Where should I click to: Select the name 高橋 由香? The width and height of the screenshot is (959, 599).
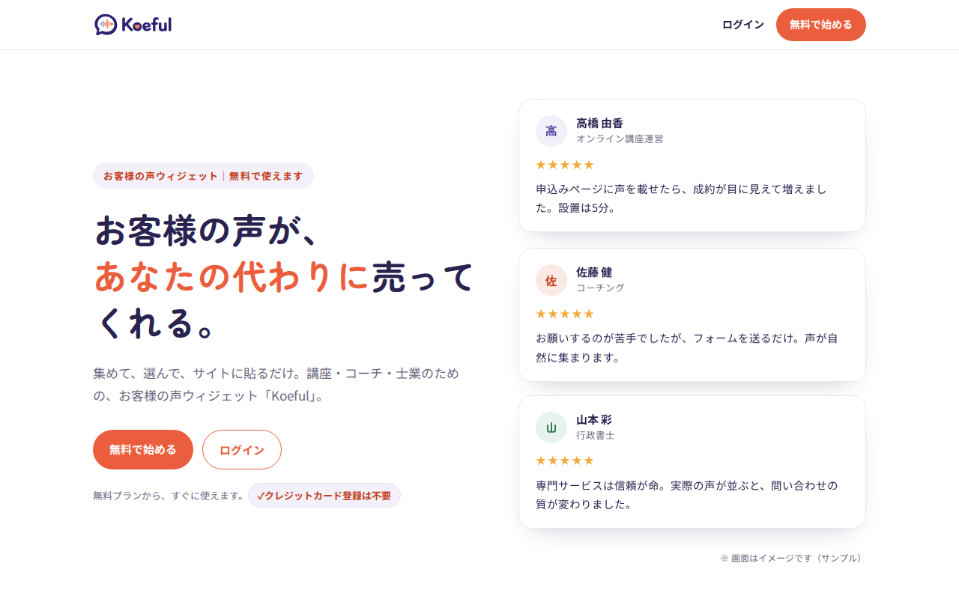click(x=600, y=124)
